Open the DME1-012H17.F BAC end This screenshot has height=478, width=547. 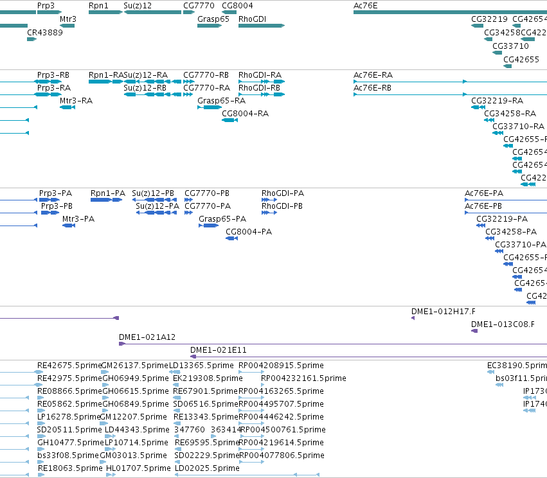[413, 318]
